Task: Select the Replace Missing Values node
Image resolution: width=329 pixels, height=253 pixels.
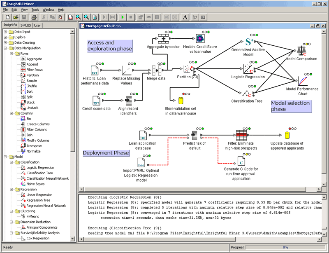Action: pyautogui.click(x=126, y=70)
